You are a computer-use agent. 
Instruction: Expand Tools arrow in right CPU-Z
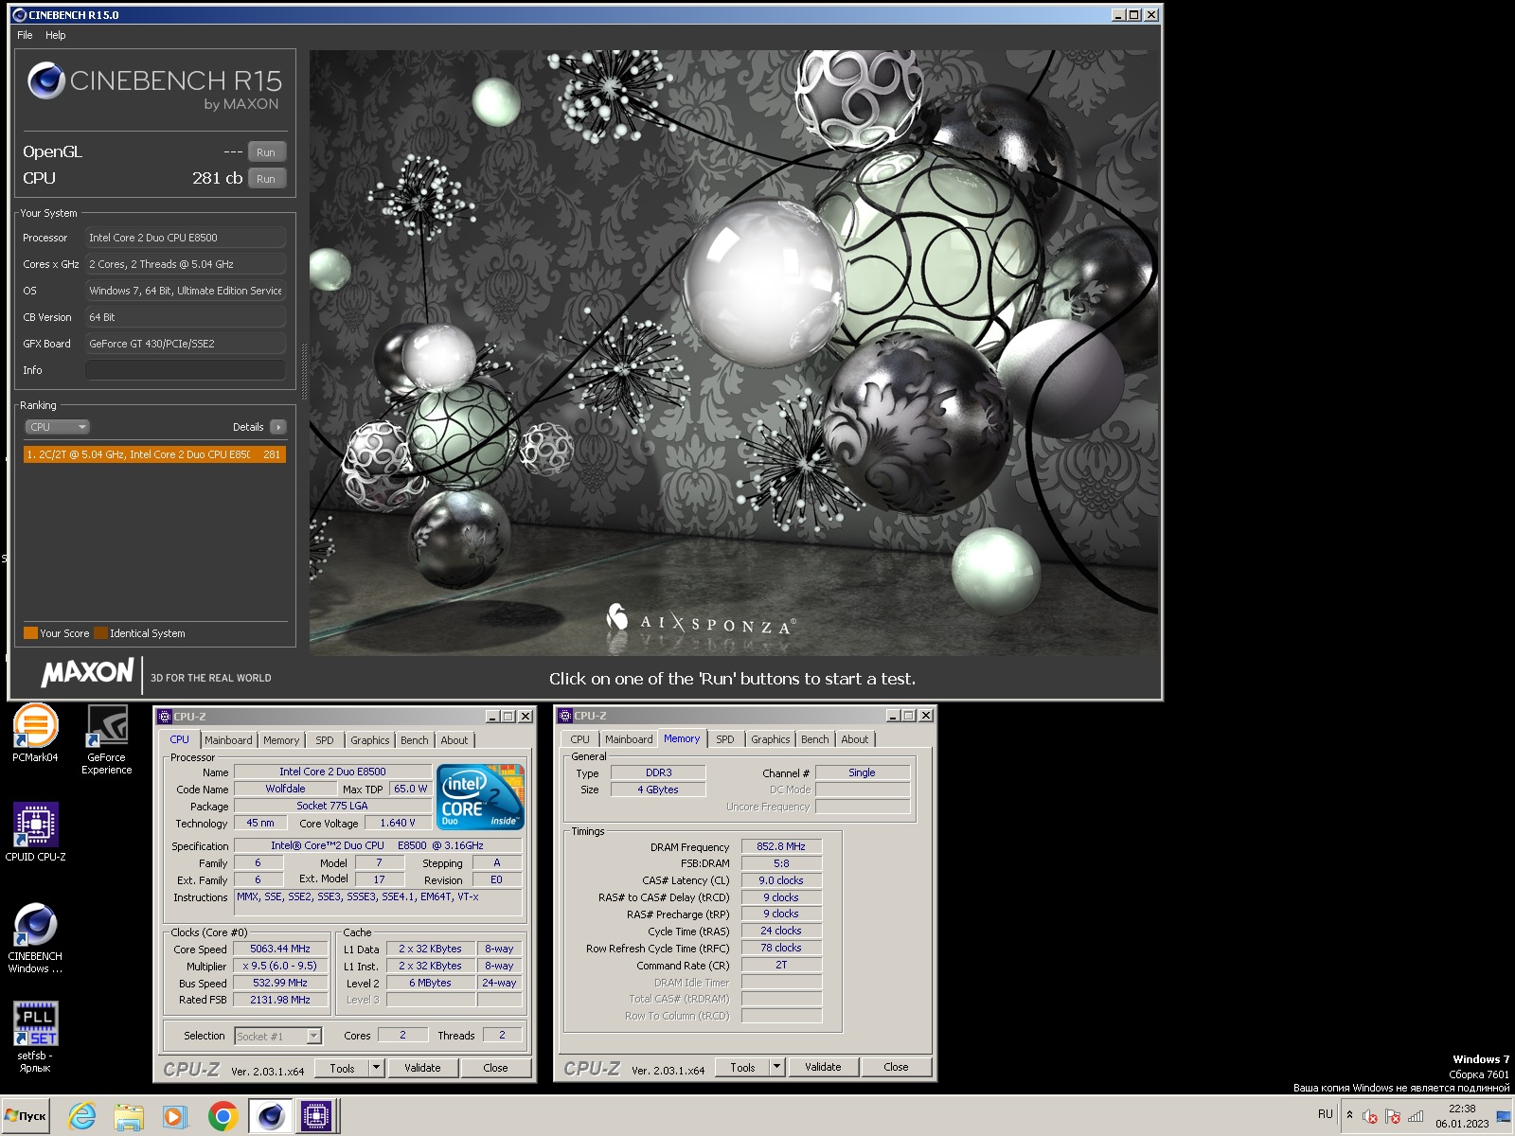tap(776, 1067)
